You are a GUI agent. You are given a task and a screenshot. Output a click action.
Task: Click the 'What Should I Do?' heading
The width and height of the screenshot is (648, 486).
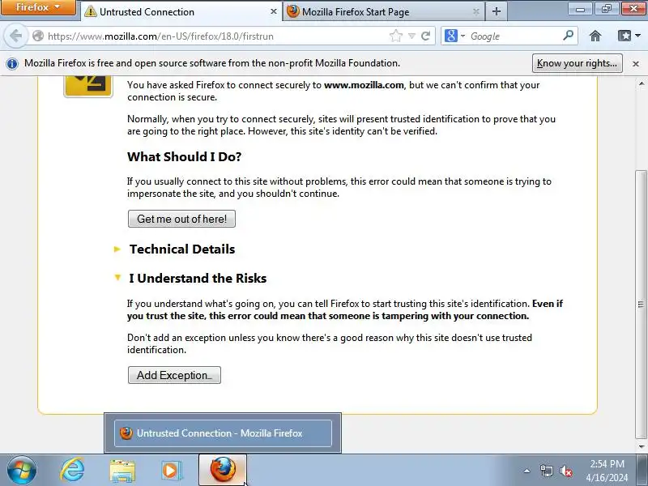pyautogui.click(x=185, y=156)
